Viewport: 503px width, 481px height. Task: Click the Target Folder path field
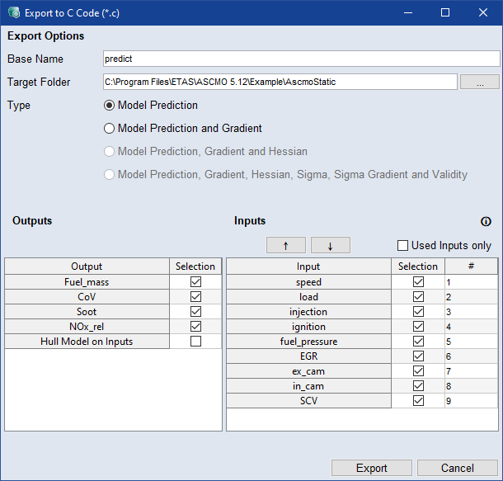[x=280, y=82]
